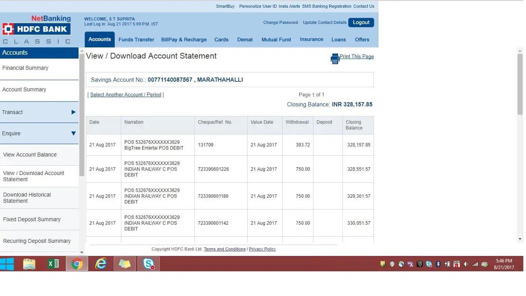This screenshot has height=296, width=526.
Task: Open Windows Start button in taskbar
Action: click(x=7, y=264)
